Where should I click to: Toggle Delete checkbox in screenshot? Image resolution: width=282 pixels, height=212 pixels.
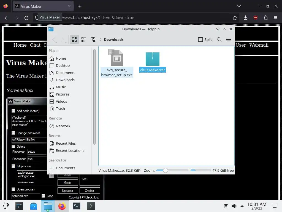[13, 146]
